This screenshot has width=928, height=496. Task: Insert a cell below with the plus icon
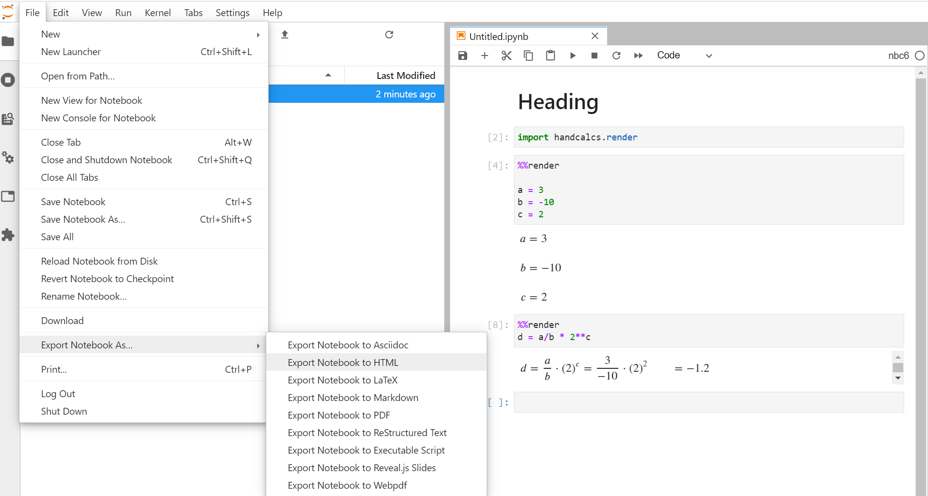pyautogui.click(x=485, y=56)
